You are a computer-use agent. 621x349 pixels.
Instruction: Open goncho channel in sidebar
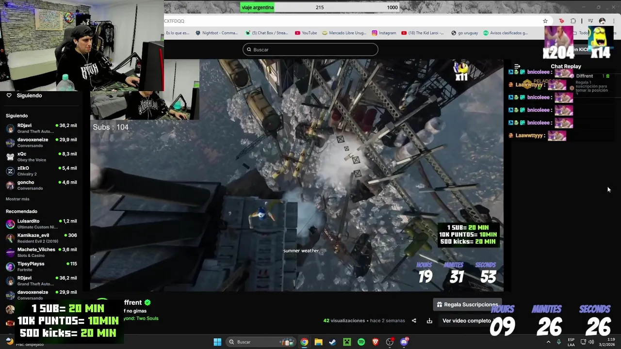[41, 185]
